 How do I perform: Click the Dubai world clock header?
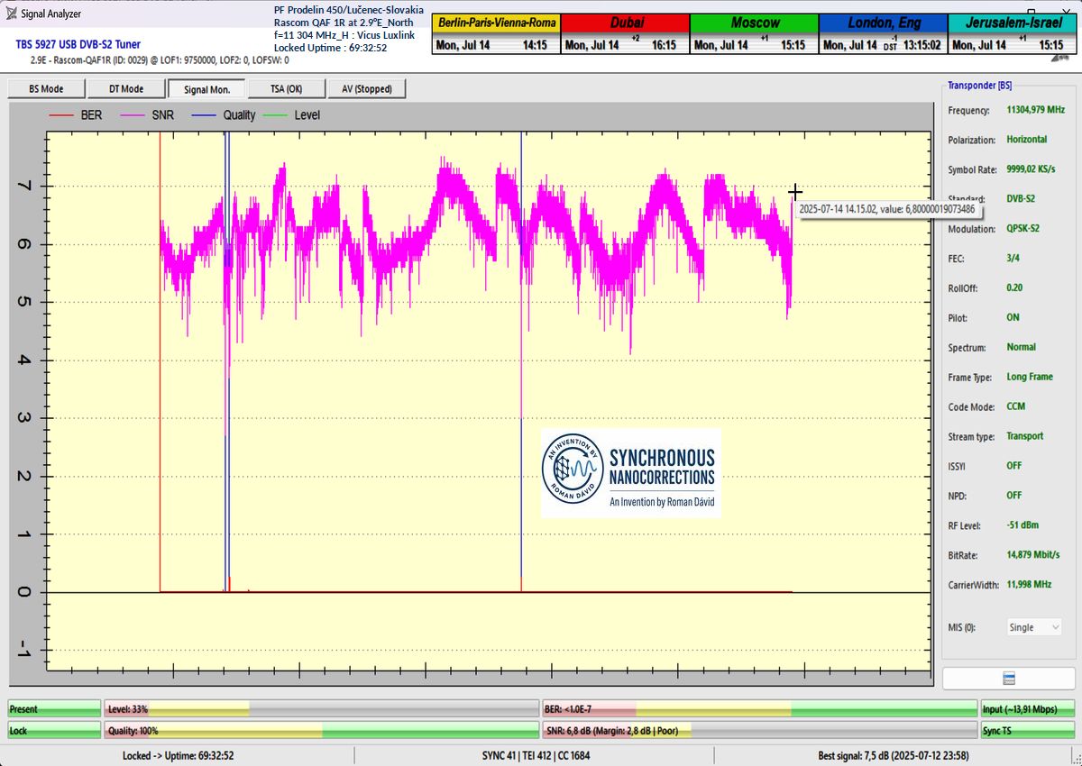coord(625,23)
